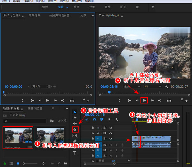Step back one frame in program monitor

(137, 100)
